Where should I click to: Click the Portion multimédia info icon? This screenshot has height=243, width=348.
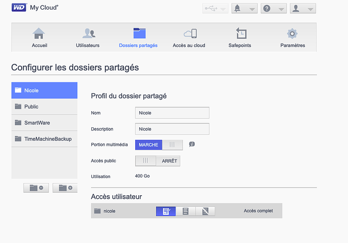click(x=192, y=144)
